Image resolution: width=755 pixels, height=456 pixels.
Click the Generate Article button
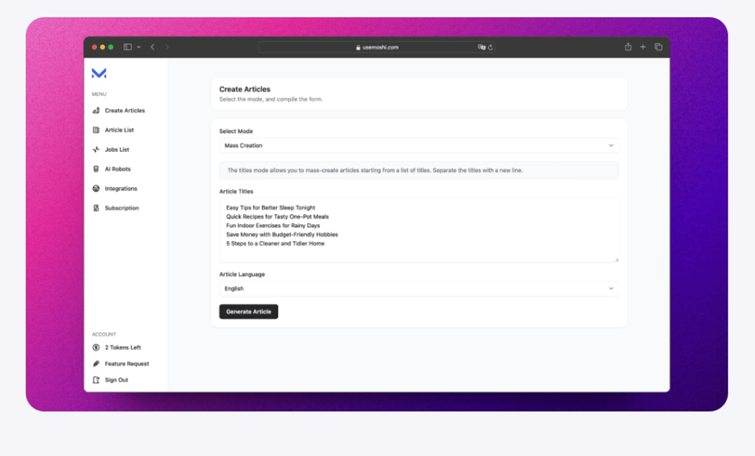[x=249, y=312]
